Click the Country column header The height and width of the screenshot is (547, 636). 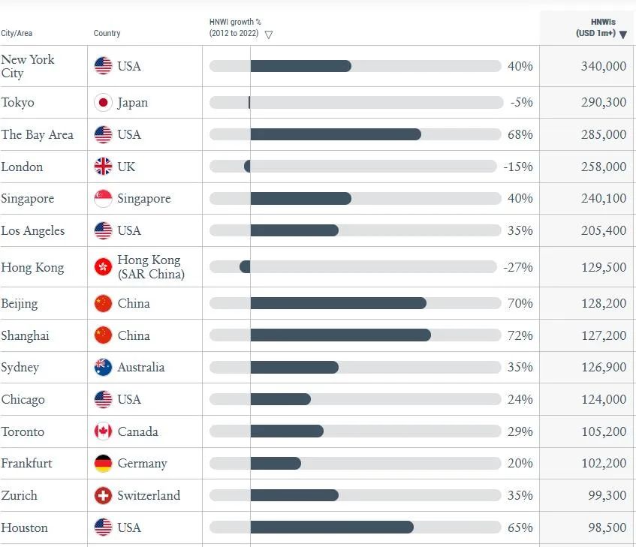tap(107, 33)
